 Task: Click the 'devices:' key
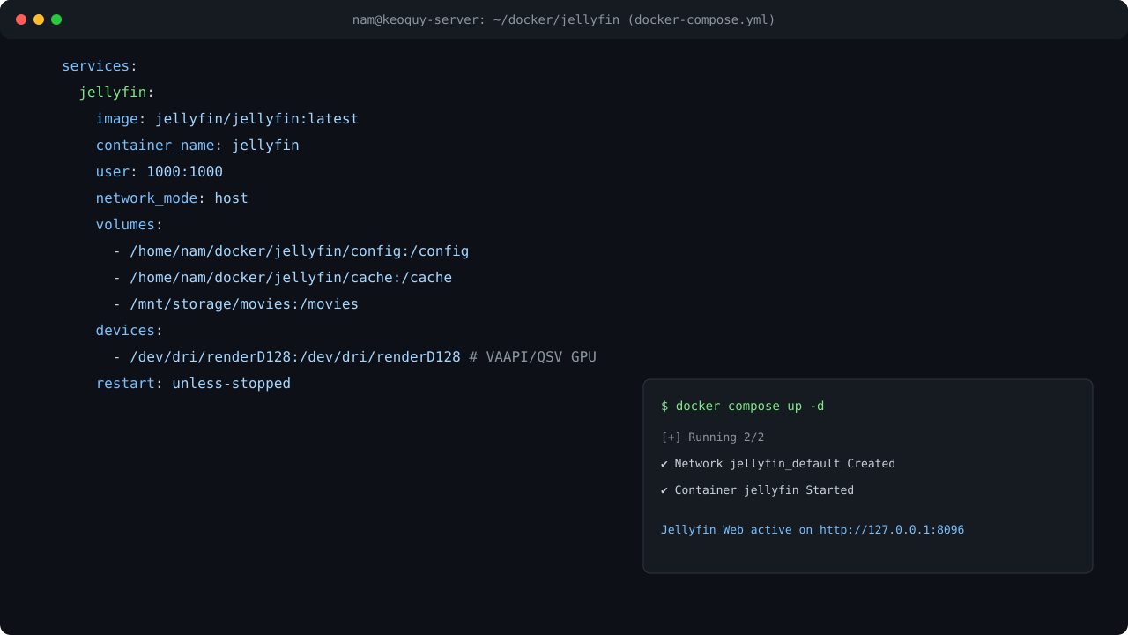tap(130, 331)
